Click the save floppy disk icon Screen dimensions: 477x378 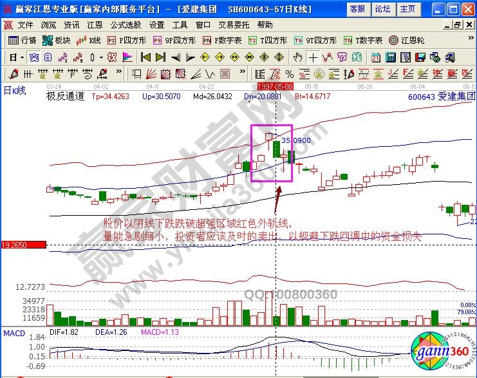tap(420, 57)
